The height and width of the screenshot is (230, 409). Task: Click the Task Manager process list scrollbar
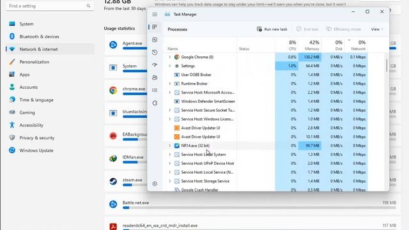[x=387, y=65]
